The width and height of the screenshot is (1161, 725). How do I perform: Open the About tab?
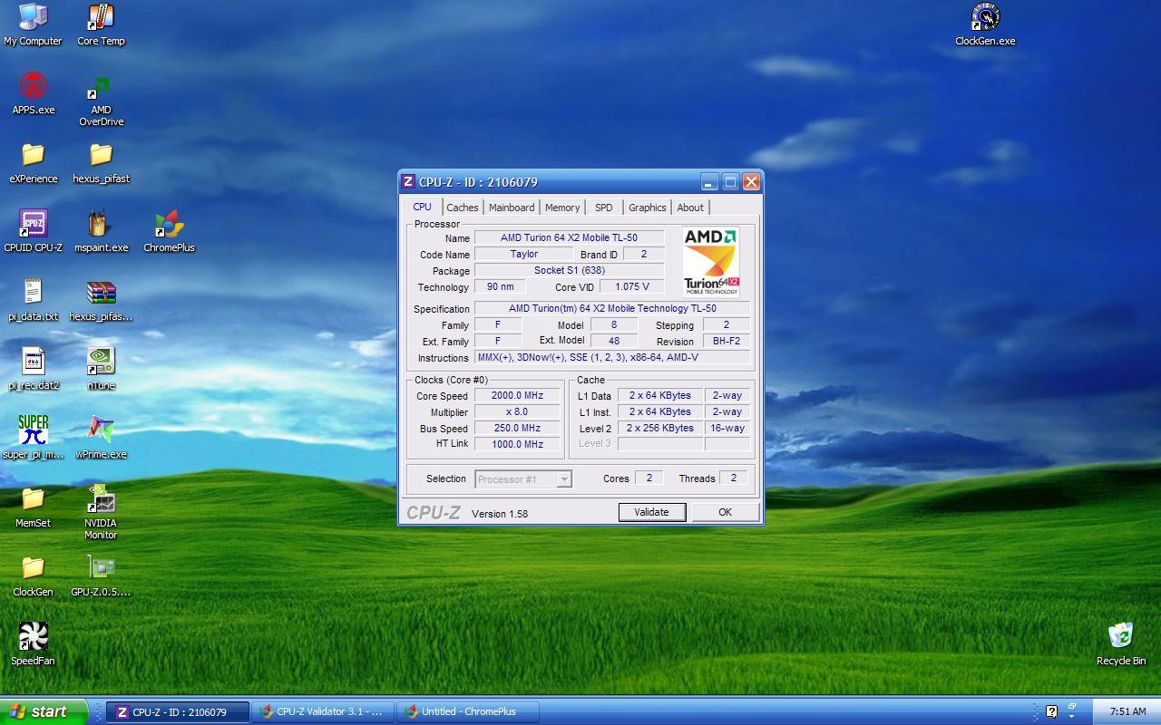coord(690,208)
